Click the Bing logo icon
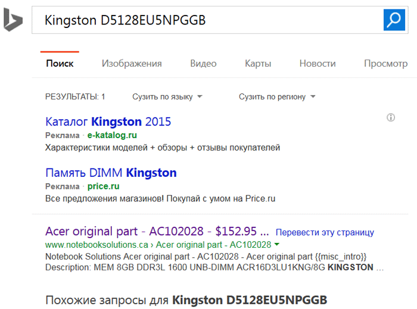Image resolution: width=417 pixels, height=309 pixels. tap(13, 20)
